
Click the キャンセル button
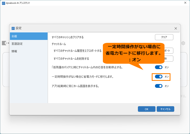[x=165, y=109]
